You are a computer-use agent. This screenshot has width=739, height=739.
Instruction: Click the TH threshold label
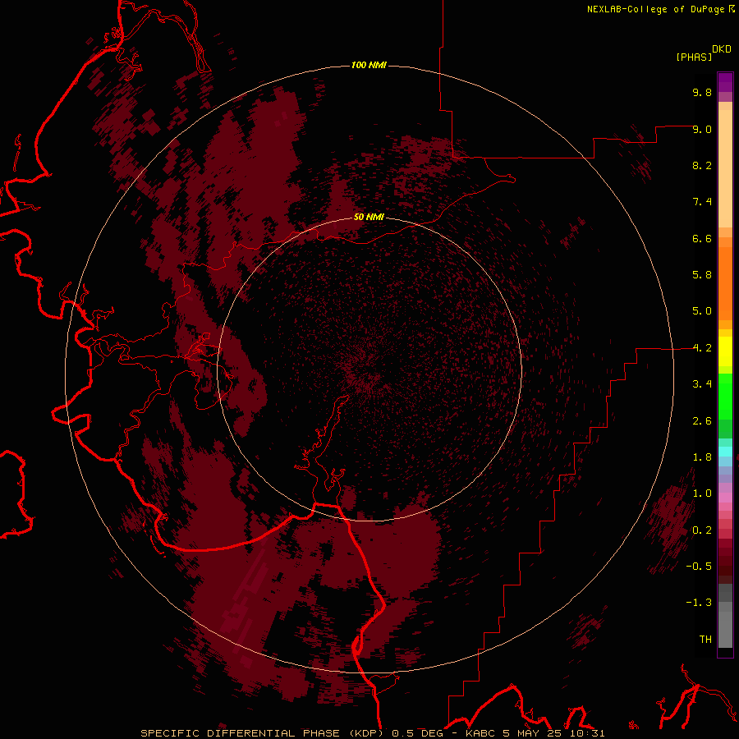tap(705, 640)
